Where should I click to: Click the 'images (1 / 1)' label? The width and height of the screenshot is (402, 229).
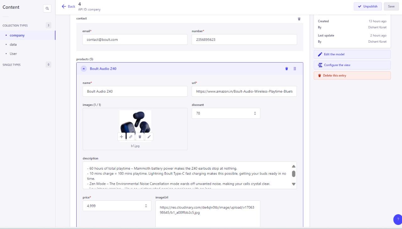(x=92, y=105)
